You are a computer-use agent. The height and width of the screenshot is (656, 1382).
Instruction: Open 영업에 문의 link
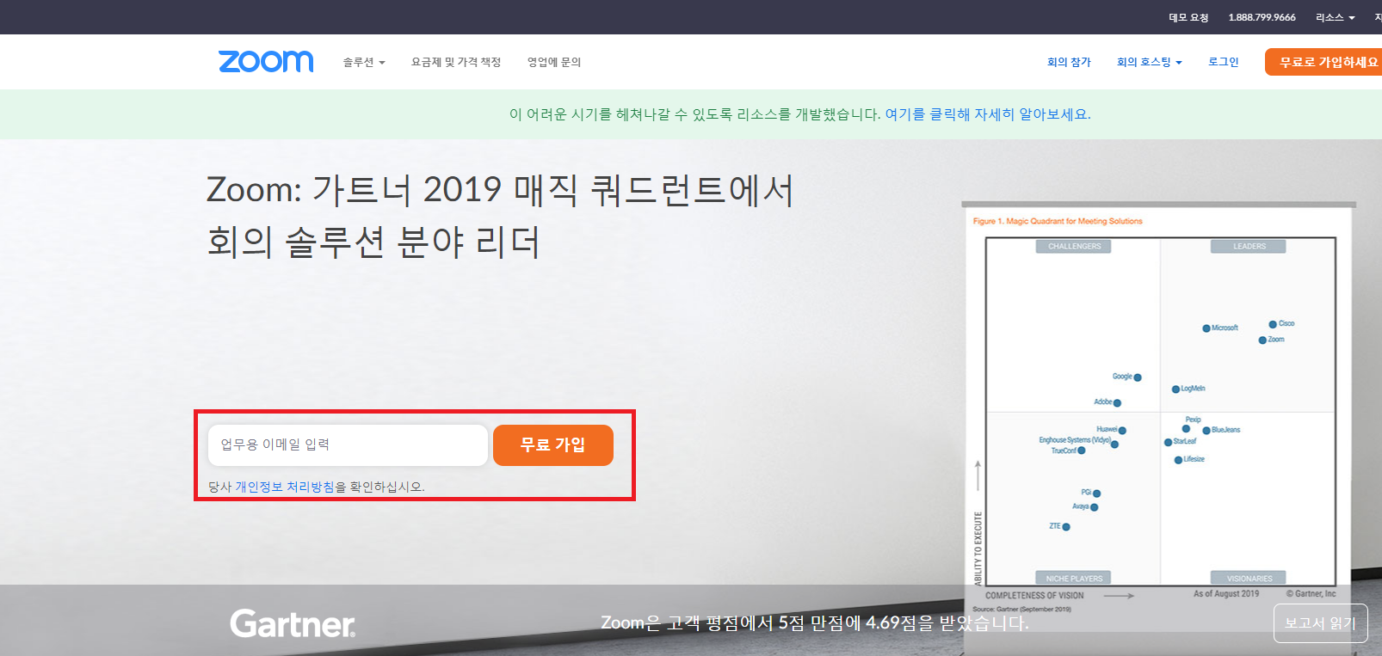(554, 62)
